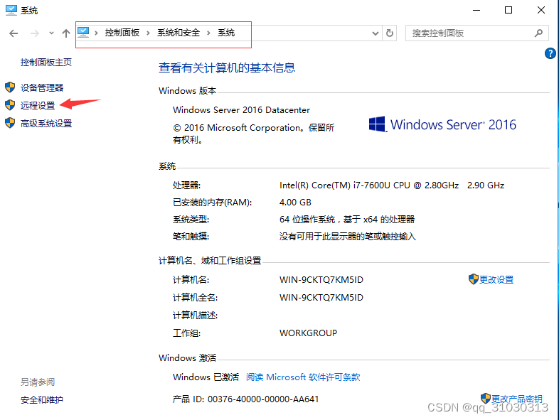Click the shield icon beside 高级系统设置
The width and height of the screenshot is (559, 420).
[x=10, y=123]
